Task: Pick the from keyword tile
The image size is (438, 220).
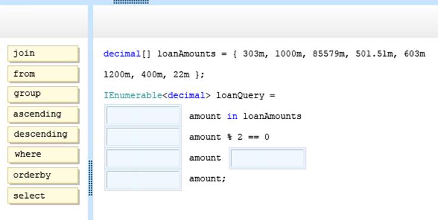Action: coord(43,74)
